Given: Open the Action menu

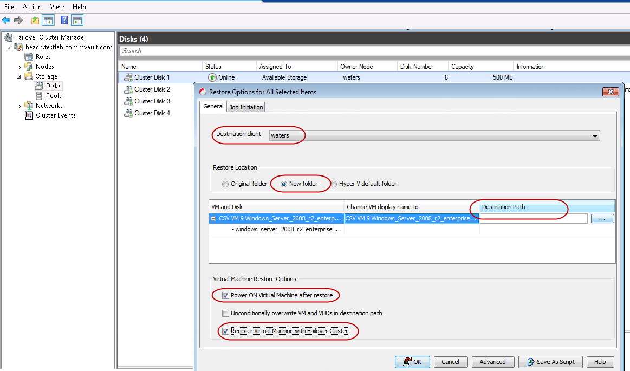Looking at the screenshot, I should click(32, 6).
